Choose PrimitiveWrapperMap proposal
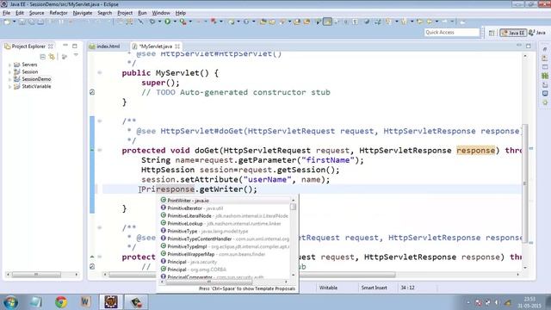 [x=224, y=254]
